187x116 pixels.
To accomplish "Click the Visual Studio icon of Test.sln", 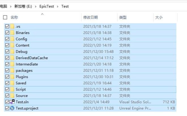I will [x=12, y=102].
